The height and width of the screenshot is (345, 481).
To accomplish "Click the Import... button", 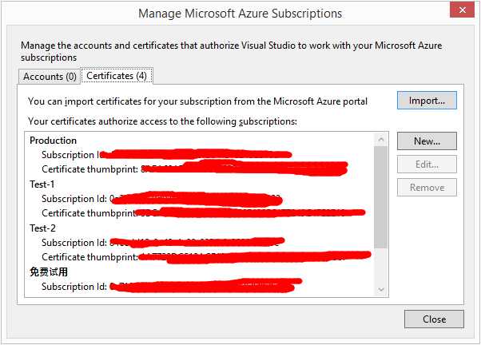I will (x=427, y=101).
